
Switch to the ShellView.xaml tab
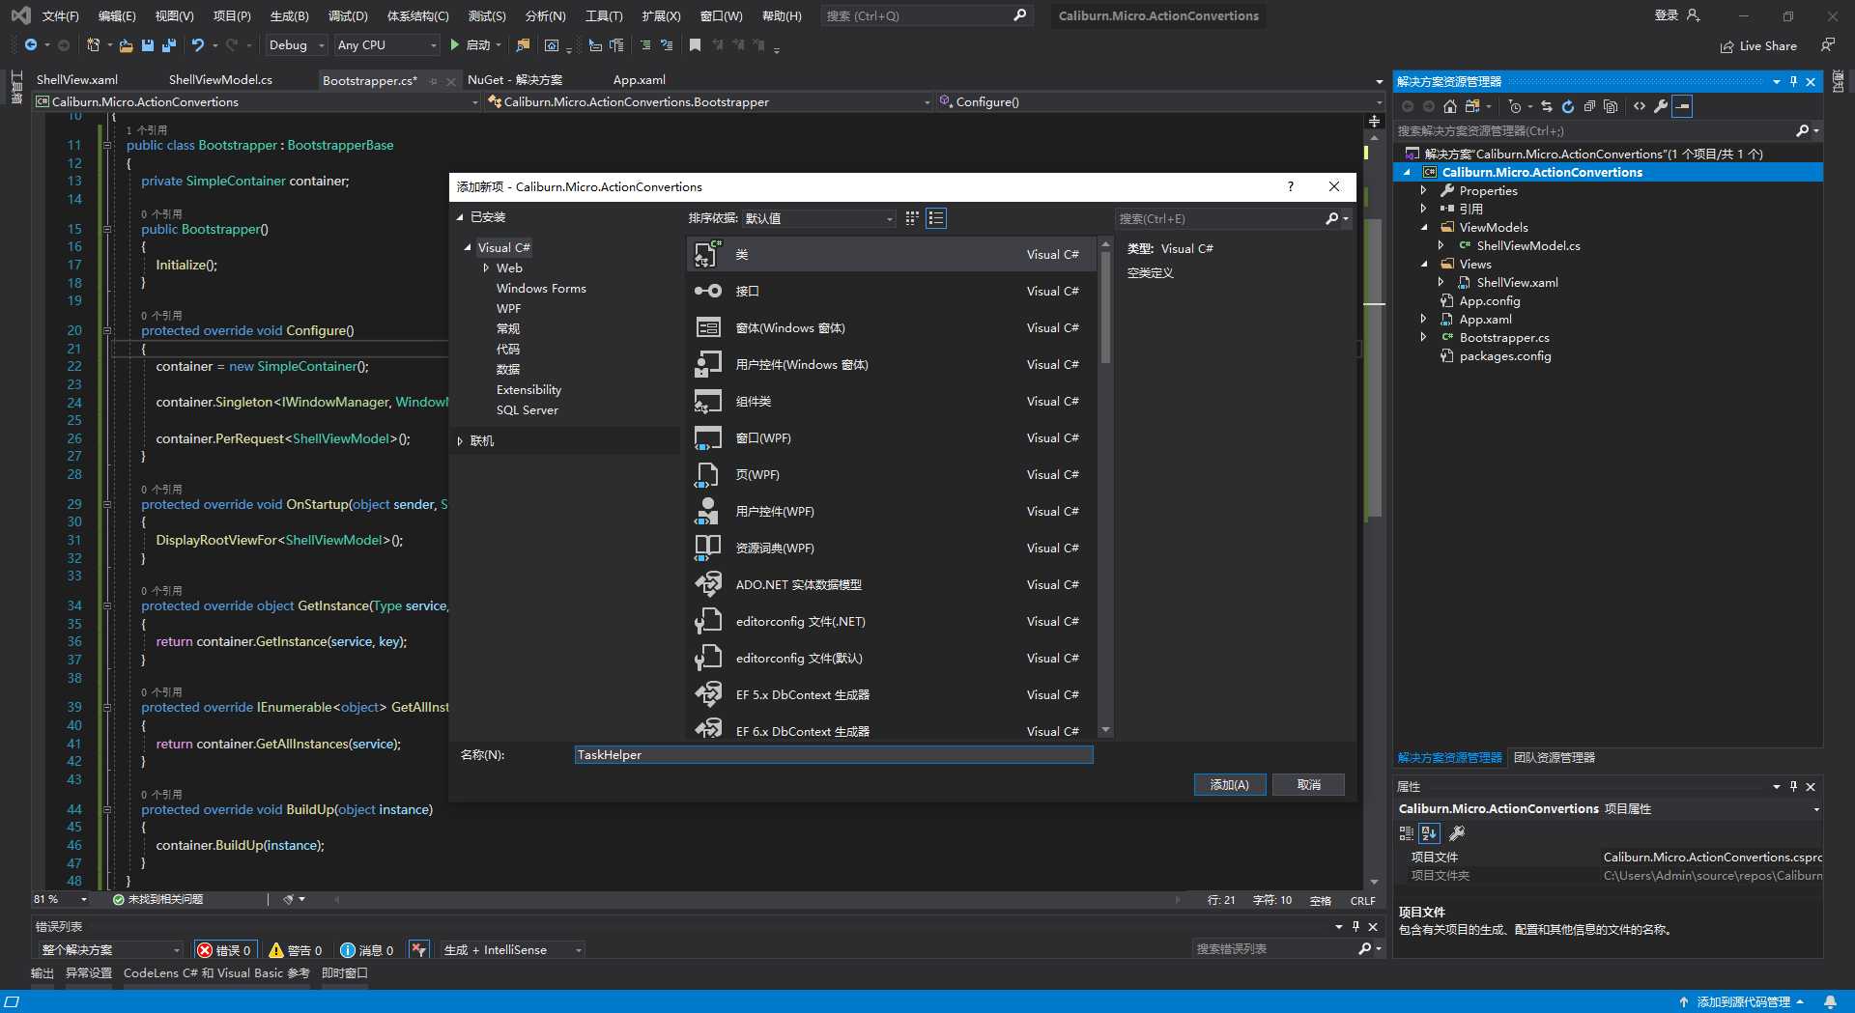[77, 80]
